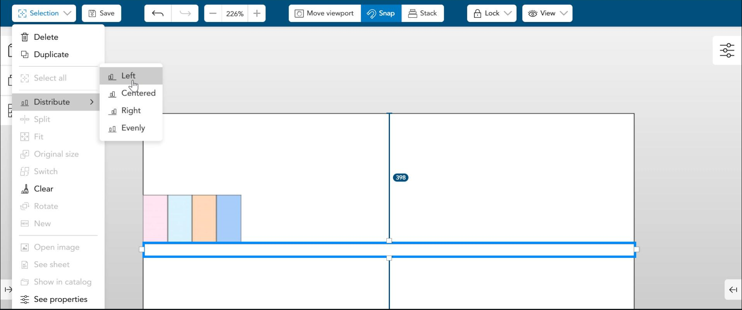Choose Duplicate from the selection menu
The width and height of the screenshot is (742, 310).
tap(58, 55)
